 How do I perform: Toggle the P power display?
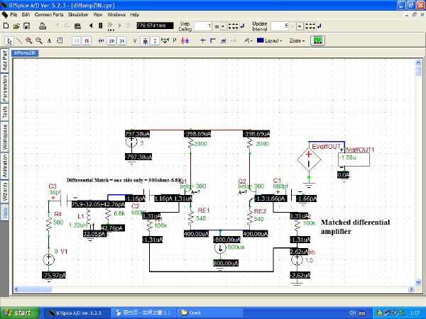(175, 40)
